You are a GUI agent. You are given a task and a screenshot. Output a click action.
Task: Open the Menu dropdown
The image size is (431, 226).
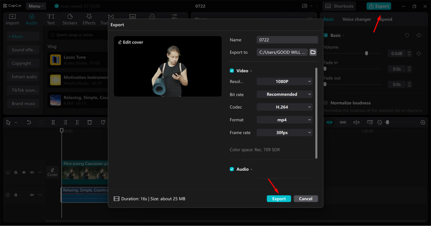click(36, 6)
